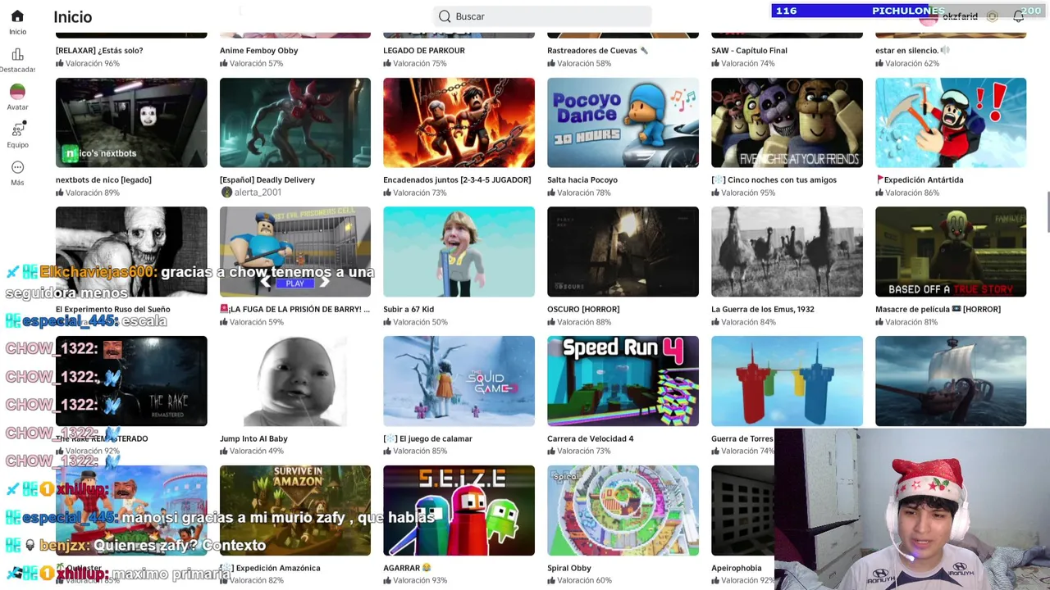Screen dimensions: 1050x590
Task: Click 'Salta hacia Pocoyo' title text
Action: [582, 179]
